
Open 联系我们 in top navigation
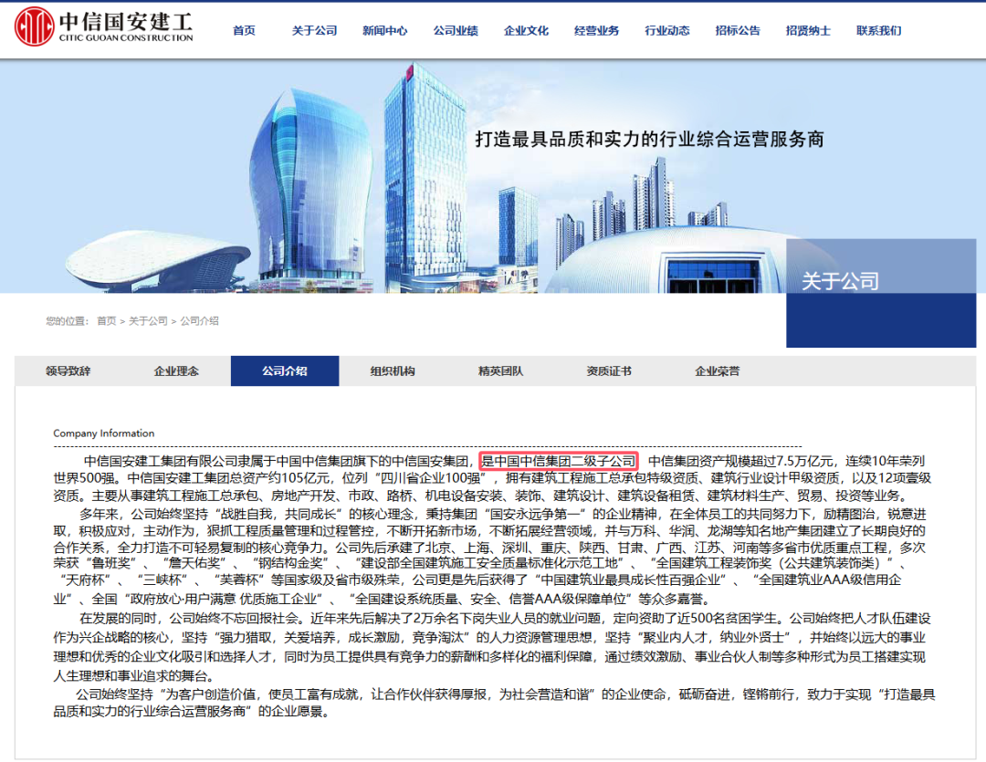tap(878, 30)
